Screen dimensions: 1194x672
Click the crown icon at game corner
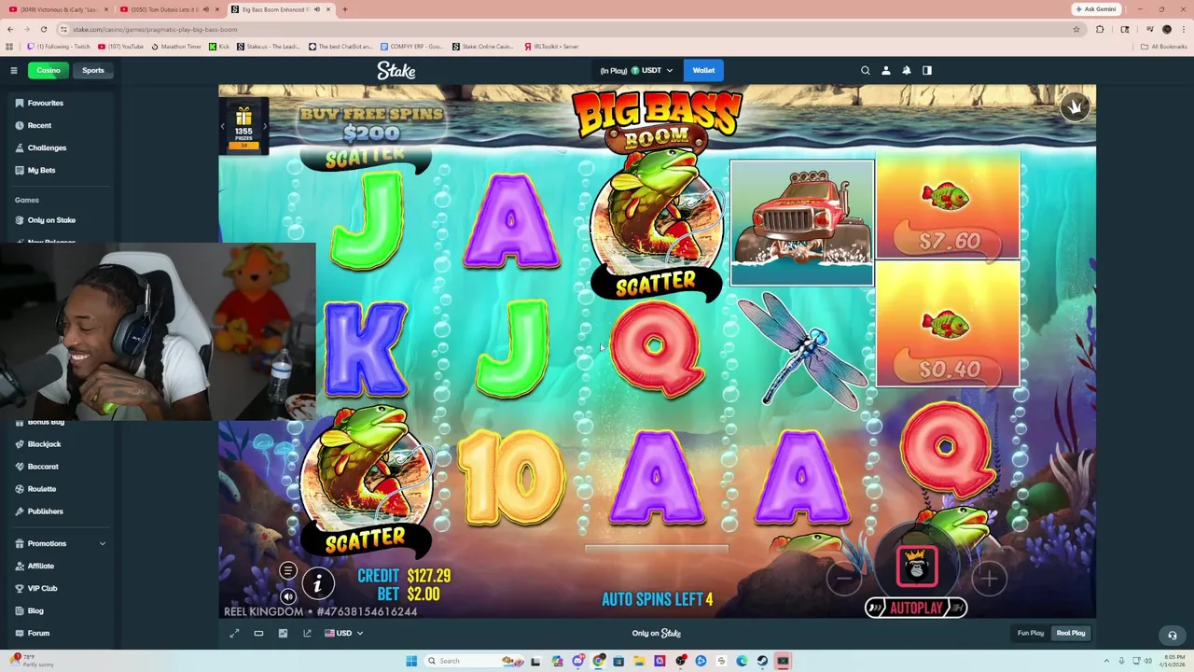tap(1075, 107)
